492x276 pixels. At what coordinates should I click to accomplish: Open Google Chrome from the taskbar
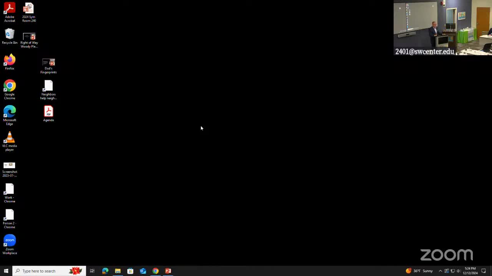pyautogui.click(x=156, y=271)
